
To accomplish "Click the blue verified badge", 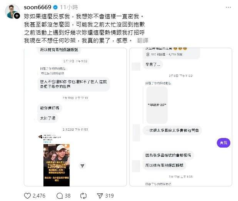I will (55, 7).
